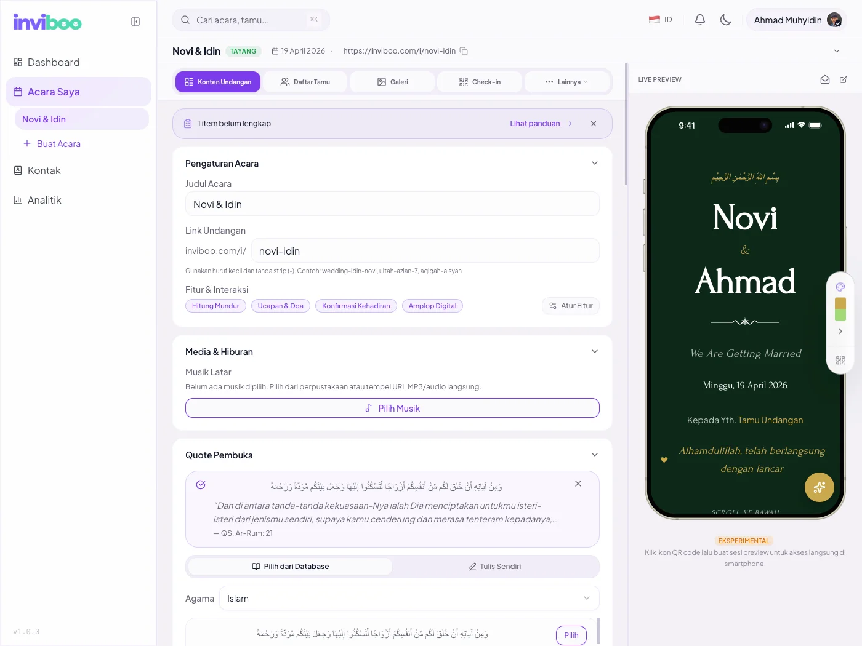Copy the invitation URL icon
862x646 pixels.
[464, 51]
